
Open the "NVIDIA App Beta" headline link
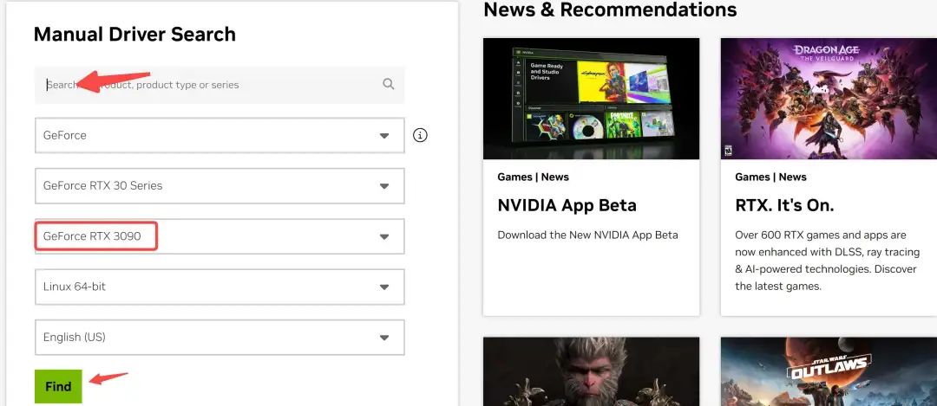click(x=567, y=206)
